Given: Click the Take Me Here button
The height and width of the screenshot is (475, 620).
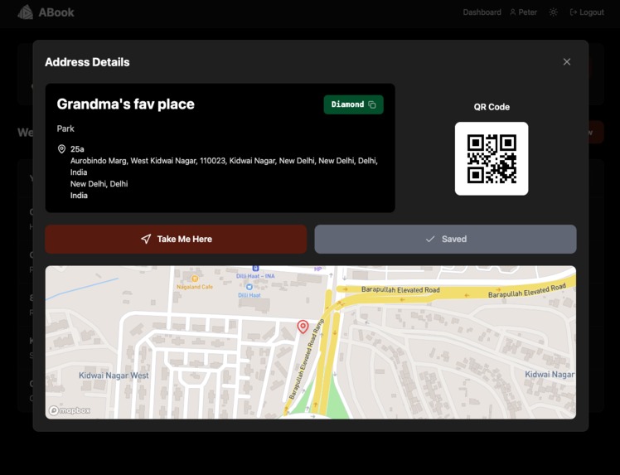Looking at the screenshot, I should point(176,239).
